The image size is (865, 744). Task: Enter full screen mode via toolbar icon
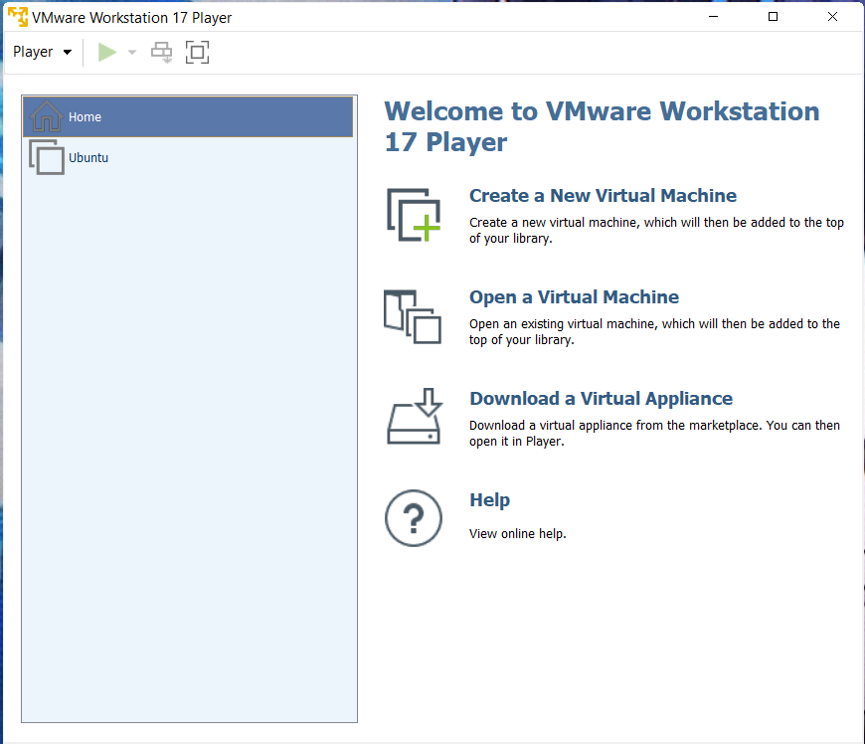[197, 53]
